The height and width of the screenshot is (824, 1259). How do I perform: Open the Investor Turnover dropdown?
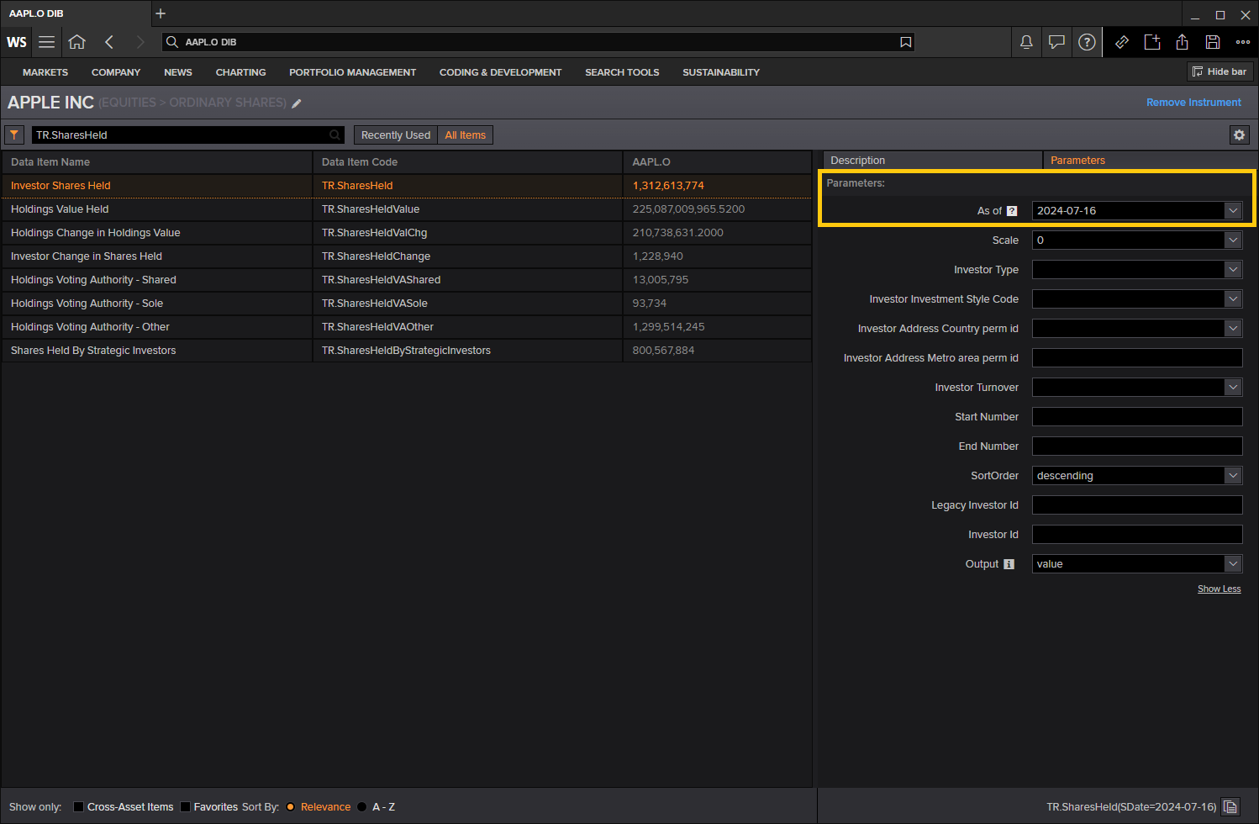[1233, 388]
